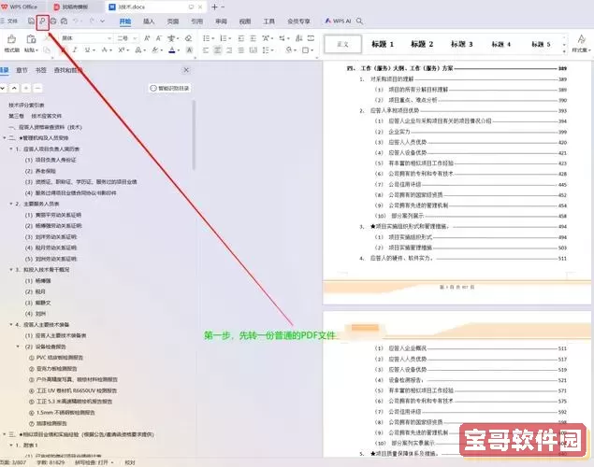Click the Italic formatting icon
The image size is (594, 467).
(75, 50)
